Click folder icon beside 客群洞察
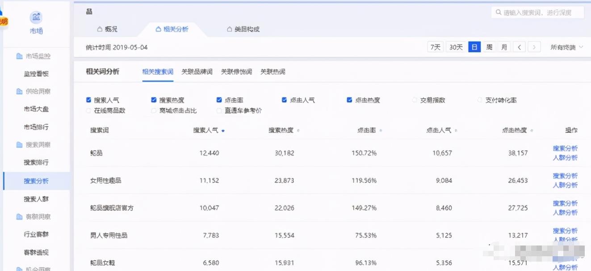 [x=19, y=216]
